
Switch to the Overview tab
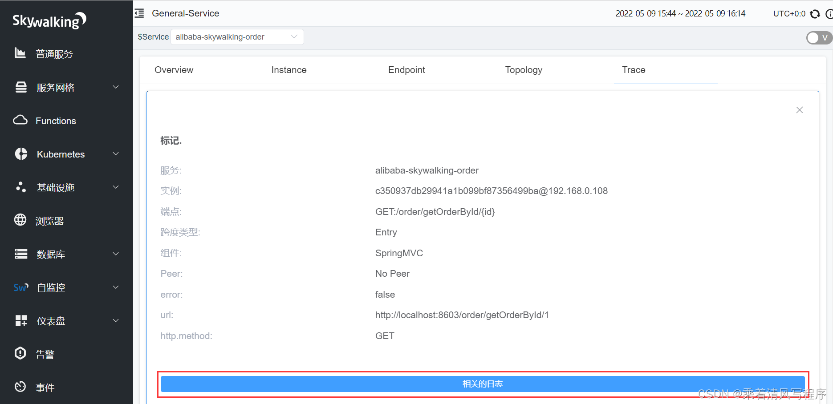174,70
